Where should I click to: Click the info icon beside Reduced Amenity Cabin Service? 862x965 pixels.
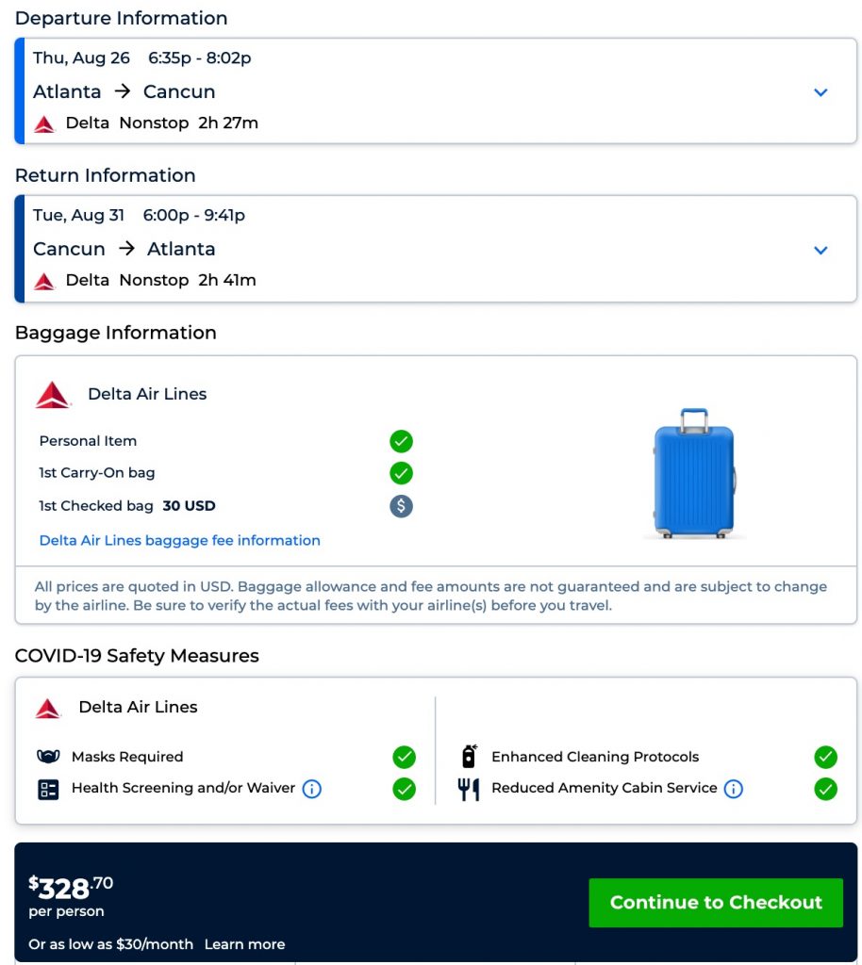click(734, 789)
